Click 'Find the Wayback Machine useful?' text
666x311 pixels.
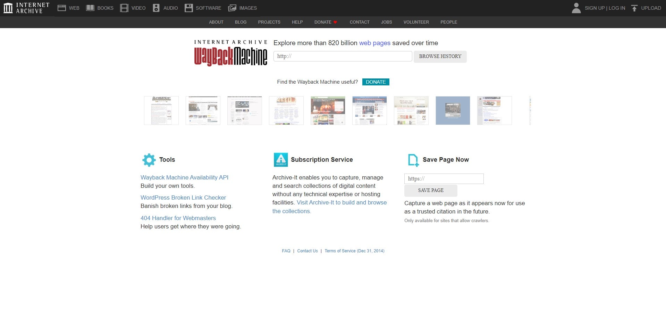317,82
